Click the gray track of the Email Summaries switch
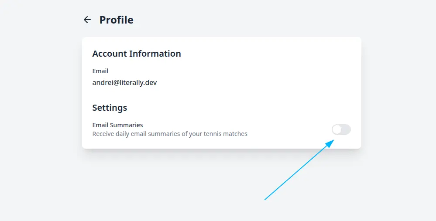This screenshot has width=436, height=221. click(346, 129)
